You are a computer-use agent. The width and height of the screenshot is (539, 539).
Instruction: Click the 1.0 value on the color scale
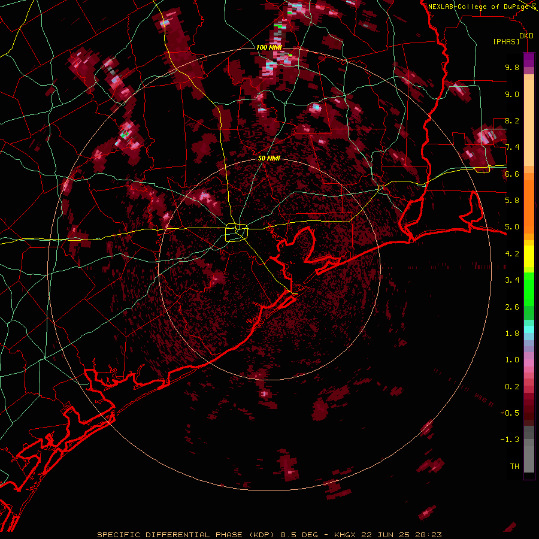pos(512,360)
